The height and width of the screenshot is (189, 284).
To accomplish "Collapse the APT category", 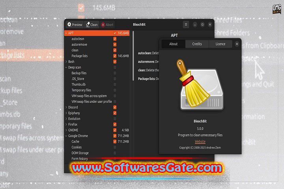I will point(66,33).
